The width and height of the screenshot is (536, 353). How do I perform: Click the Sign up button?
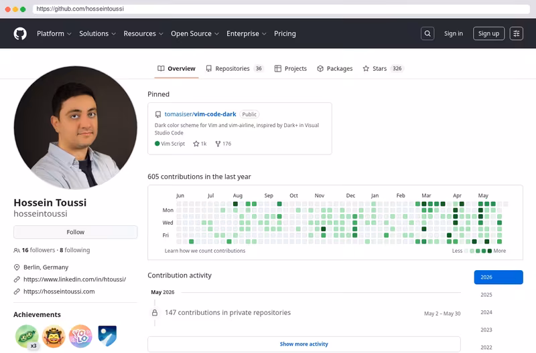point(488,33)
